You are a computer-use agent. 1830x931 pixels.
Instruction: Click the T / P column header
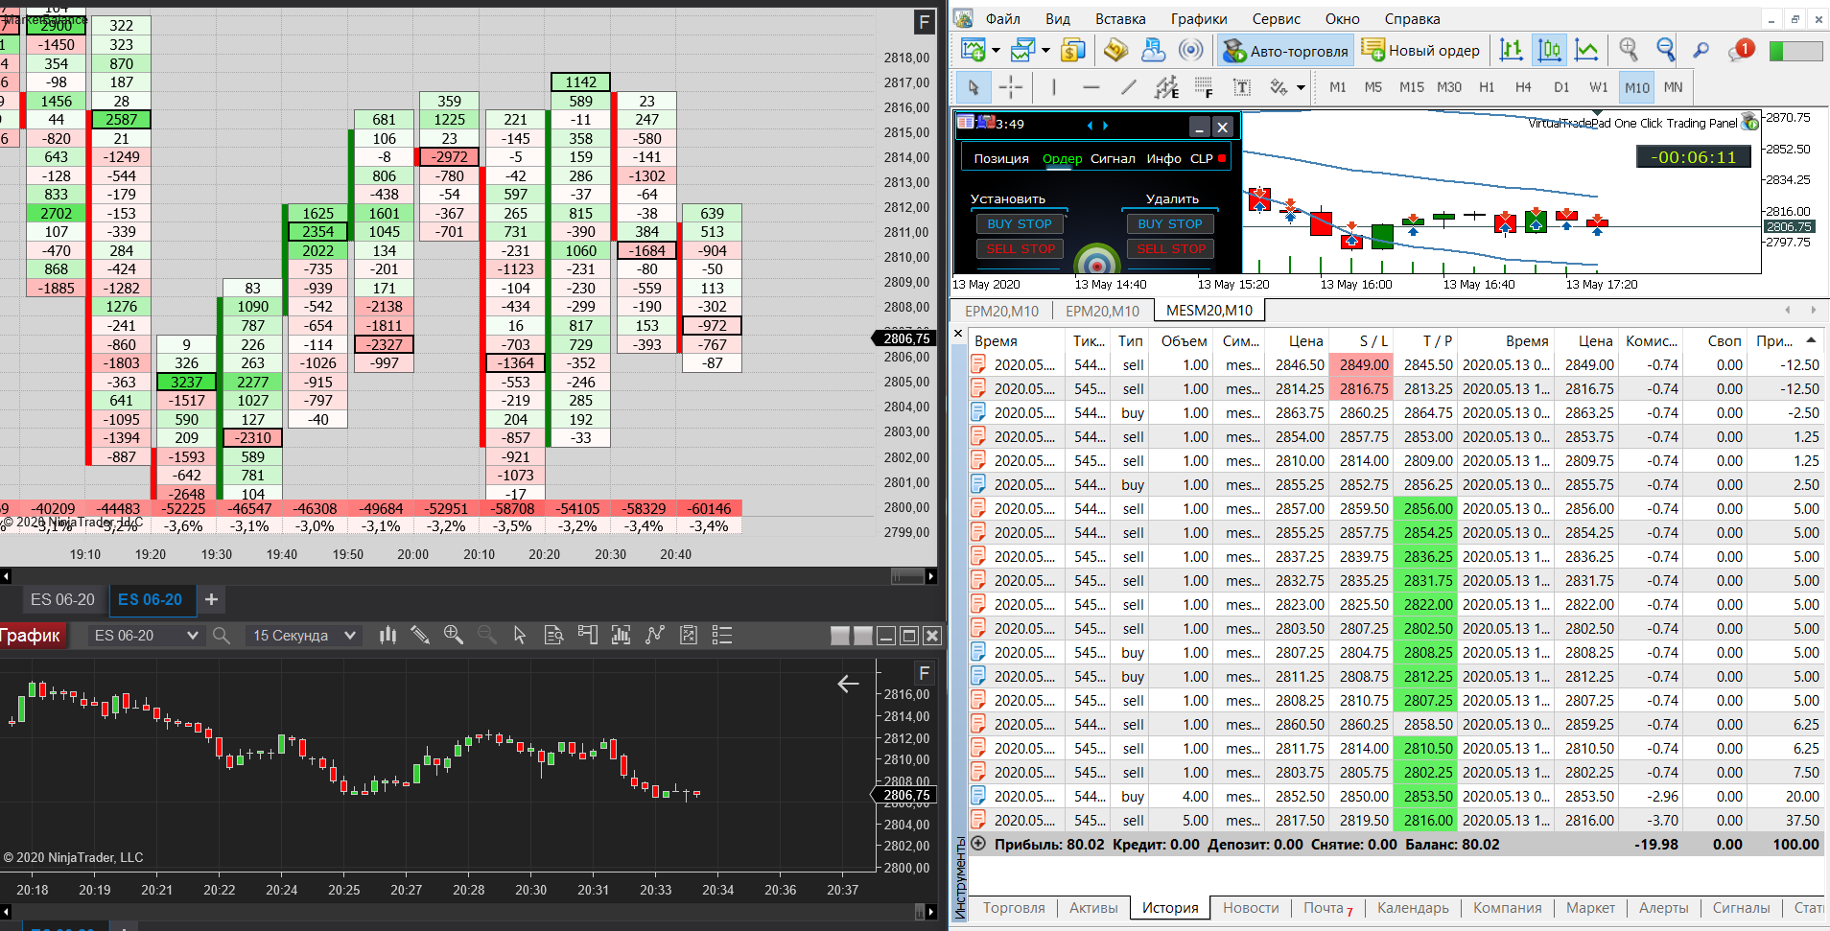(x=1437, y=340)
